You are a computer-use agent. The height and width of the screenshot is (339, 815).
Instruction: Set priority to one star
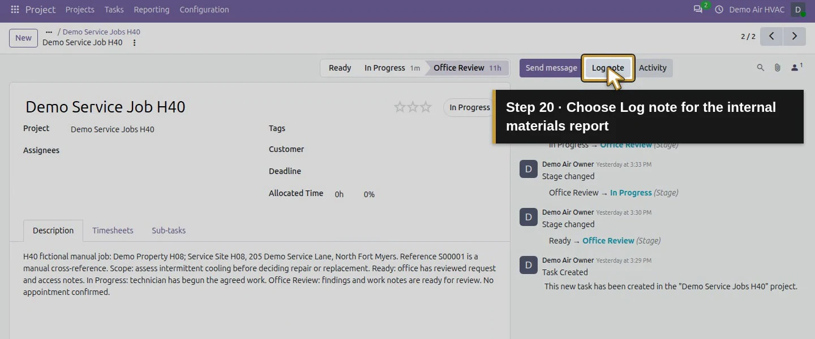(x=400, y=107)
